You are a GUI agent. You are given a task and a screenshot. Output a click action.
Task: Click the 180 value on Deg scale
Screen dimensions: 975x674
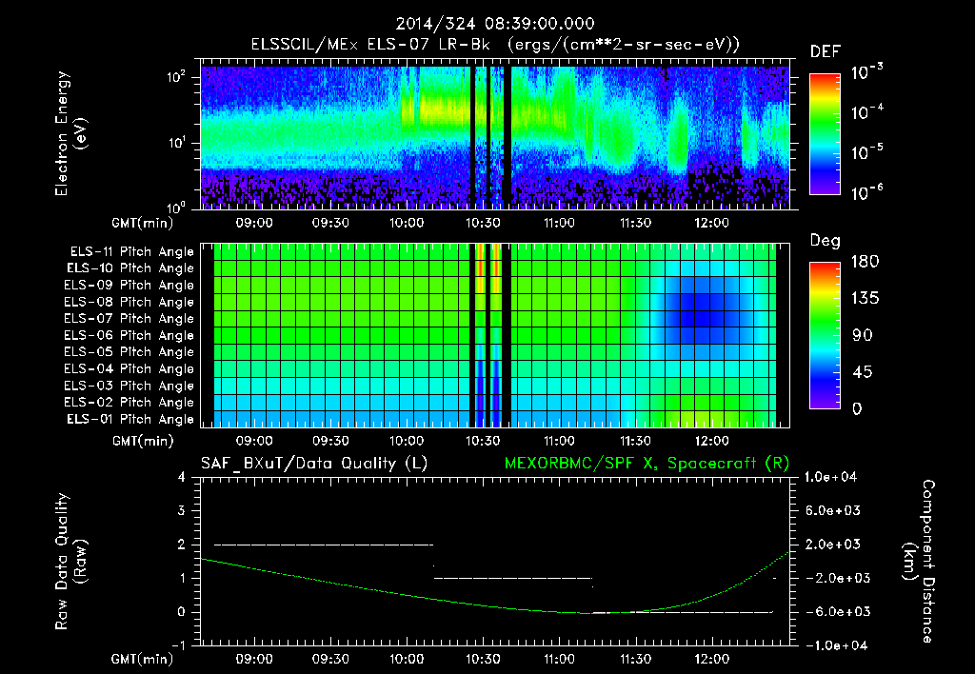865,262
